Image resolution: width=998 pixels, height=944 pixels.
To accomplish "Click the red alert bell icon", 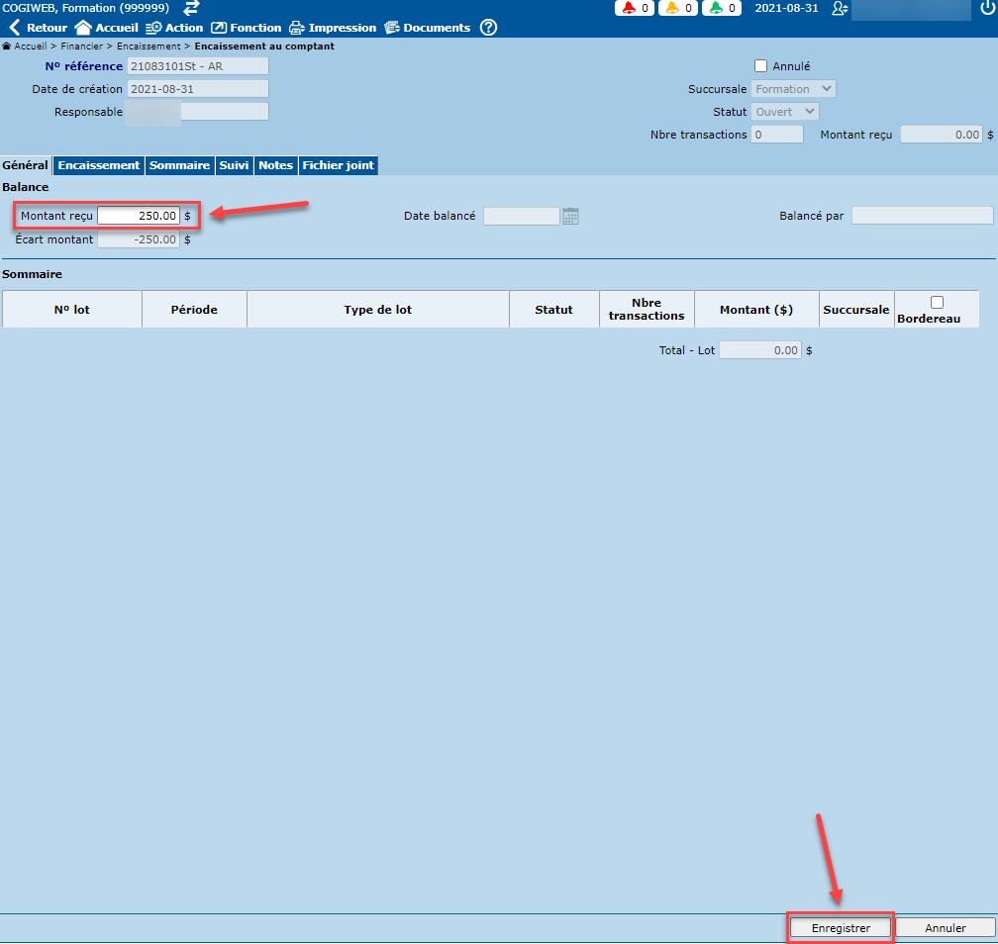I will (629, 8).
